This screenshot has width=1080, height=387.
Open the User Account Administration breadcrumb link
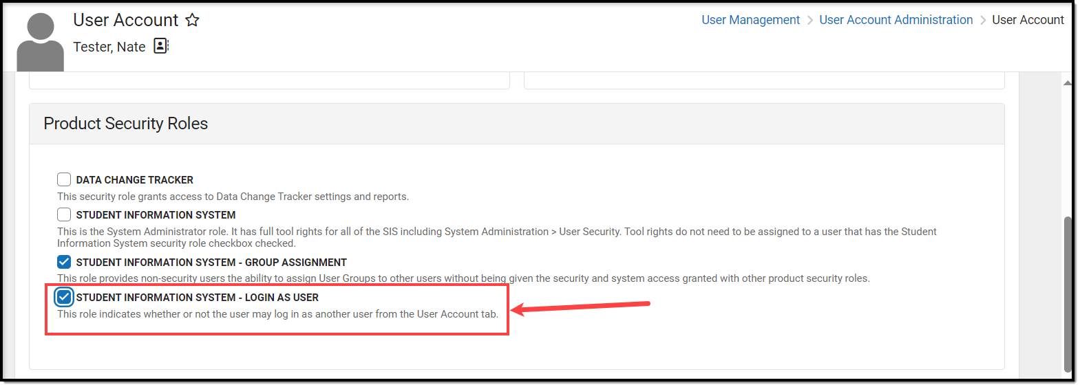point(896,20)
